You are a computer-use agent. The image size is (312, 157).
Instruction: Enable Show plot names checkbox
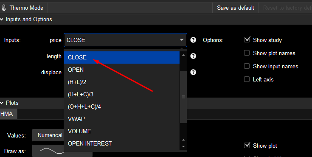pos(247,53)
